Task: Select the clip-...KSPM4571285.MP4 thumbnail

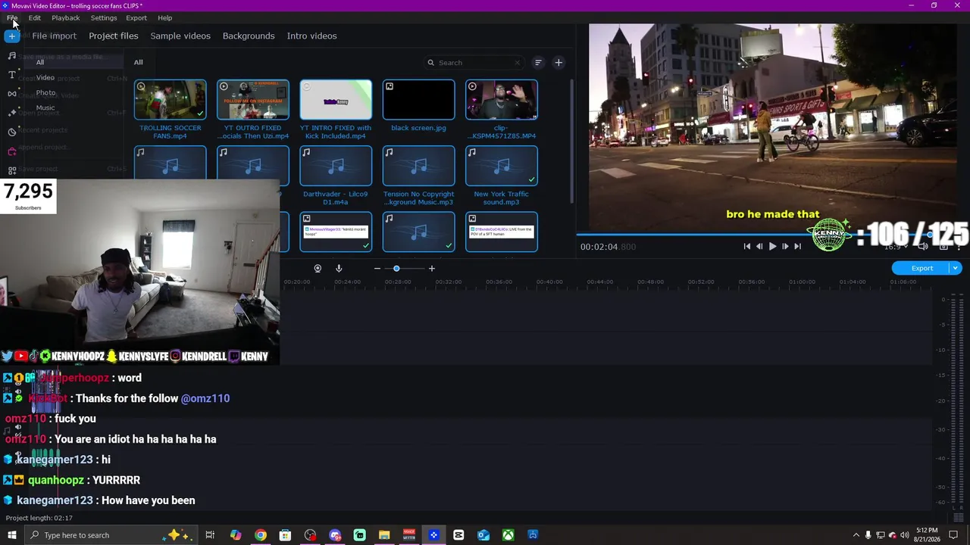Action: (502, 100)
